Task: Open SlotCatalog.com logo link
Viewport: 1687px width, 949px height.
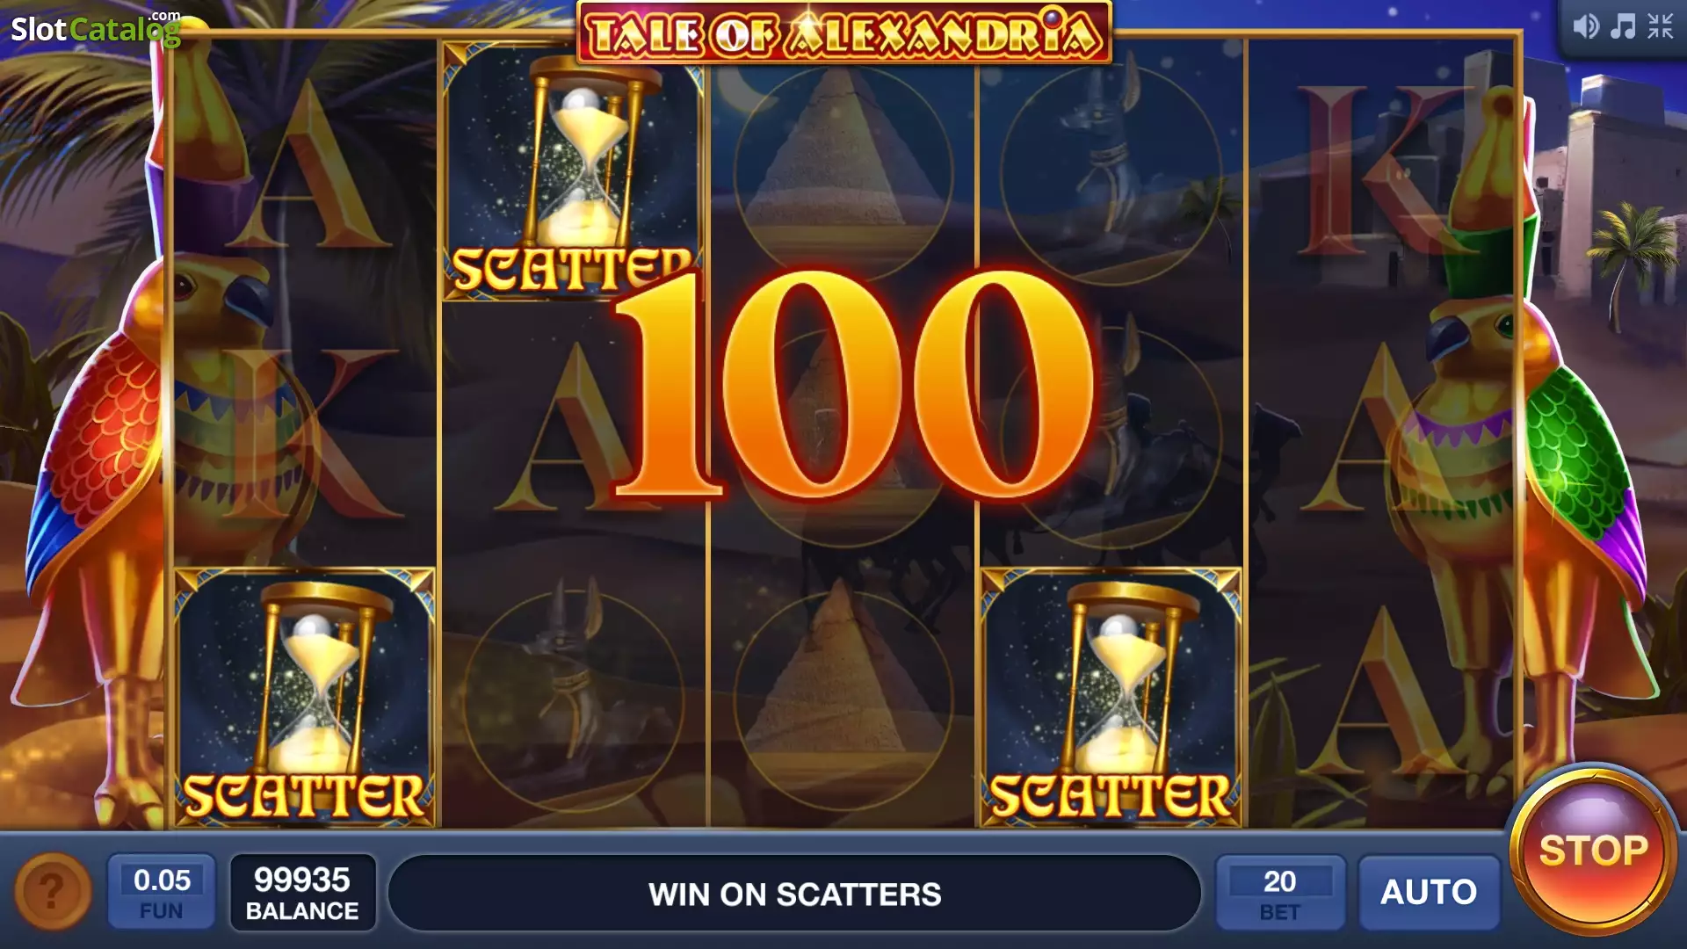Action: [95, 28]
